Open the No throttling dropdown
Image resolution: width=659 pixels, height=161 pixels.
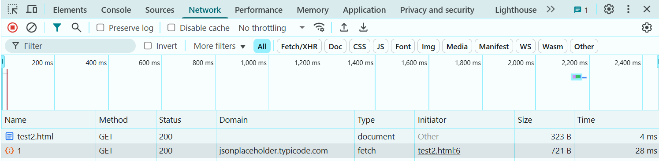(272, 28)
